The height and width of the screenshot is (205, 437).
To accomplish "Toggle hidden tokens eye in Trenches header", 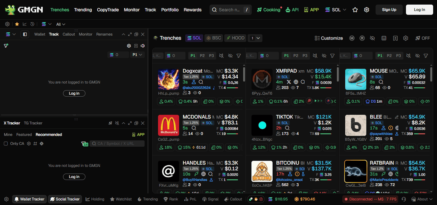I will click(373, 38).
